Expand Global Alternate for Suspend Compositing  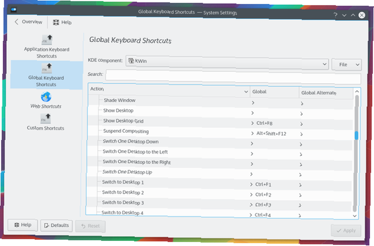[x=301, y=134]
